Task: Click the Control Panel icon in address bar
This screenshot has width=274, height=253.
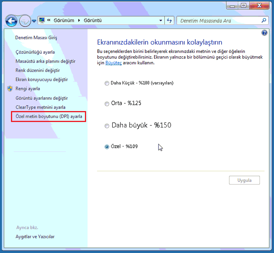Action: [x=42, y=20]
